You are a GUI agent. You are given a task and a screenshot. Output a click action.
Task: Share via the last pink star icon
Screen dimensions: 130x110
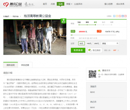point(125,16)
